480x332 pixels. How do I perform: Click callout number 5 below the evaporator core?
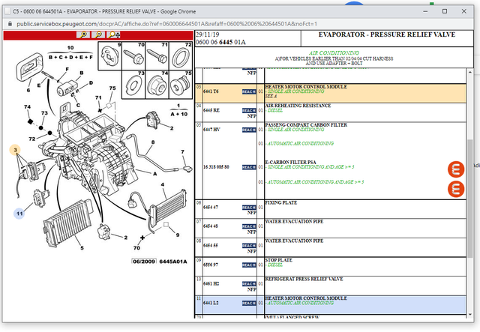pyautogui.click(x=82, y=248)
